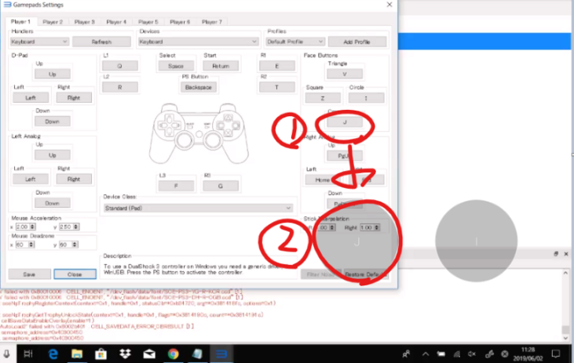Rebind L3 mapped to F
This screenshot has width=574, height=363.
pos(176,186)
